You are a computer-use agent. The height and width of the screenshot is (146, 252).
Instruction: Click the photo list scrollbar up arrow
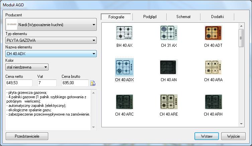(x=241, y=26)
